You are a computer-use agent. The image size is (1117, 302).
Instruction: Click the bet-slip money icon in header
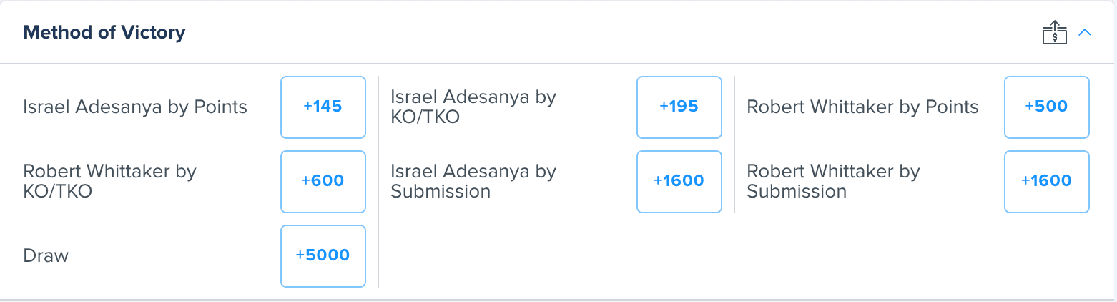[1055, 33]
